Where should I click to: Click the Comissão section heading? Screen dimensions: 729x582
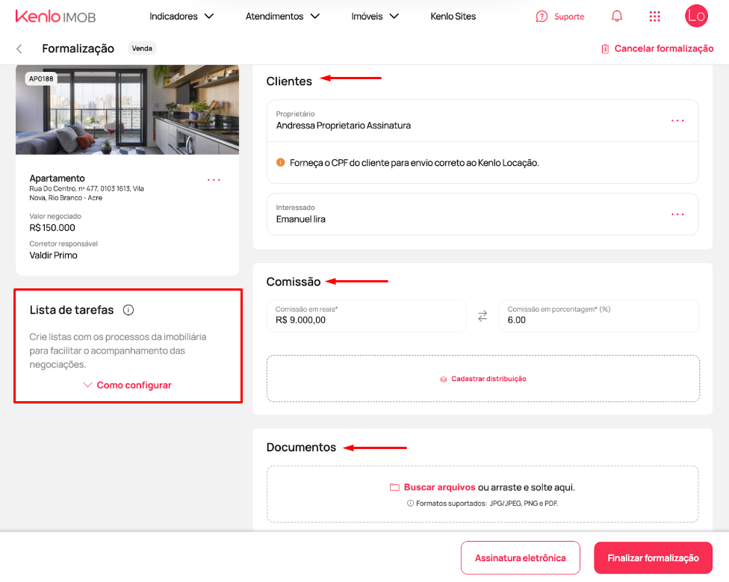[294, 282]
